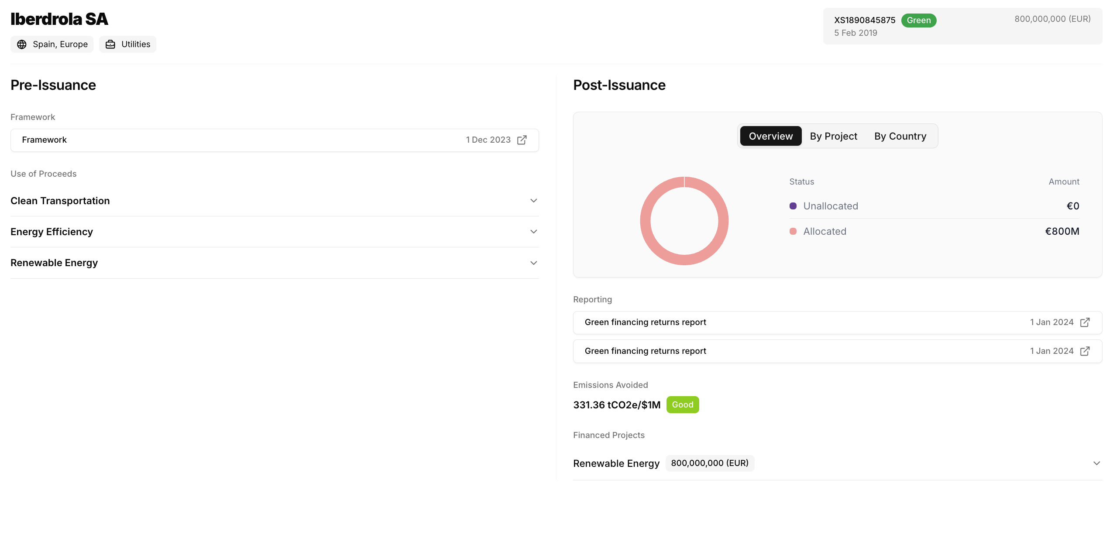This screenshot has height=548, width=1113.
Task: Click the Clean Transportation heading
Action: [60, 201]
